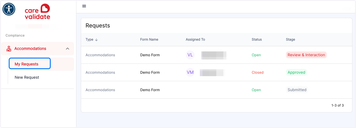Click the Submitted stage badge
Viewport: 356px width, 128px height.
click(297, 90)
